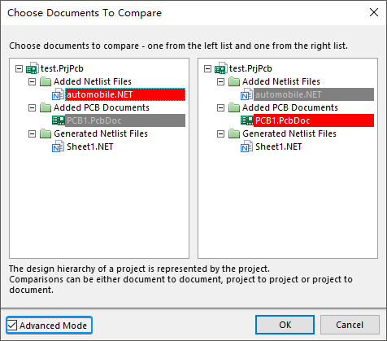Collapse Generated Netlist Files in right list
This screenshot has height=341, width=387.
(x=220, y=133)
